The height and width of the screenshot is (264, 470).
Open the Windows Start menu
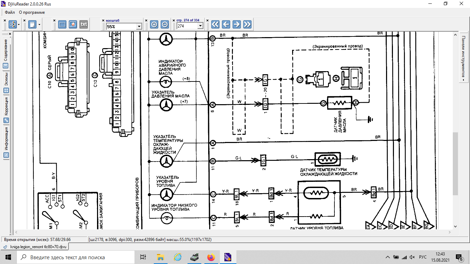(x=8, y=257)
